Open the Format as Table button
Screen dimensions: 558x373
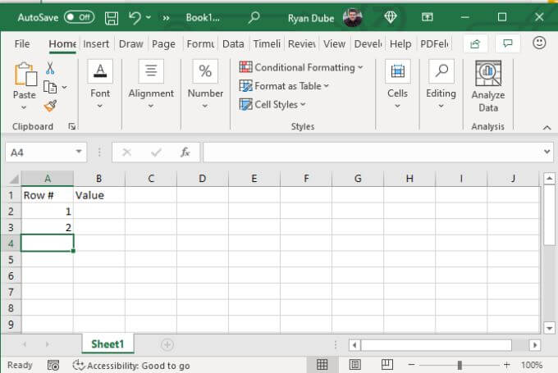click(284, 86)
